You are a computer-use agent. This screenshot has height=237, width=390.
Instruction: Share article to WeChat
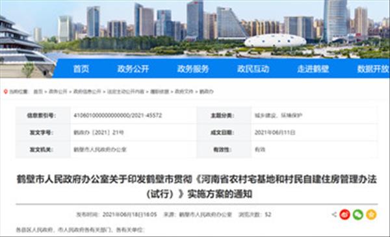coord(358,214)
